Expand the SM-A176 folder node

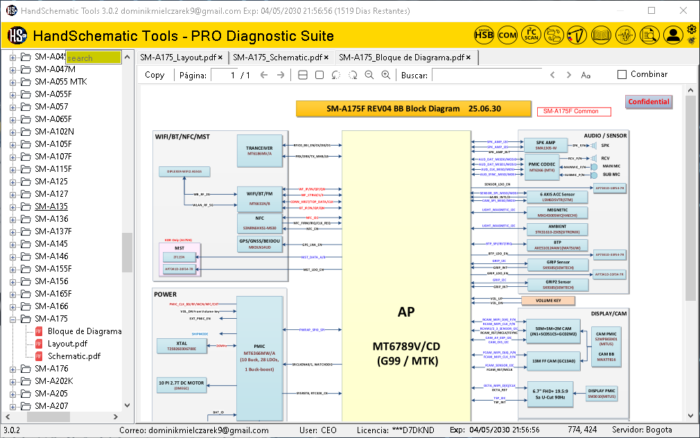[x=13, y=369]
